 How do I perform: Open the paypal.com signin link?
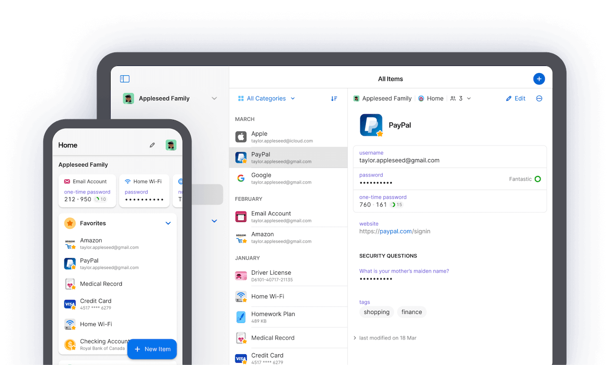[x=396, y=231]
